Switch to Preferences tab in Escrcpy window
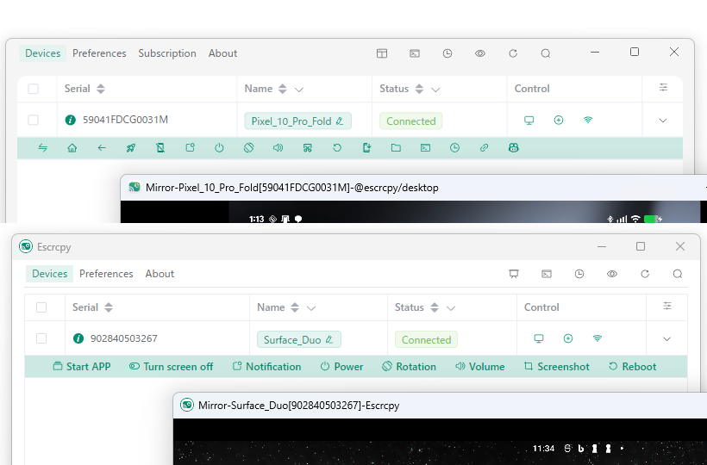 [106, 274]
